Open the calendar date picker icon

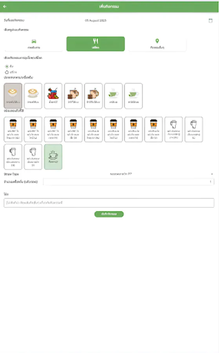coord(210,20)
